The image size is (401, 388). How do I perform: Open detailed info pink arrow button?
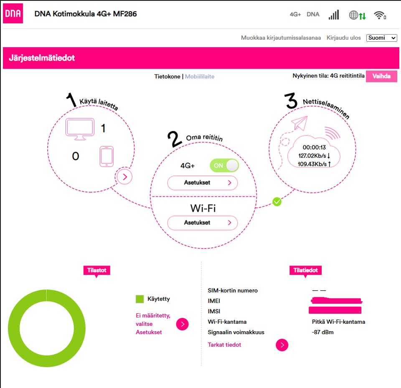click(282, 345)
